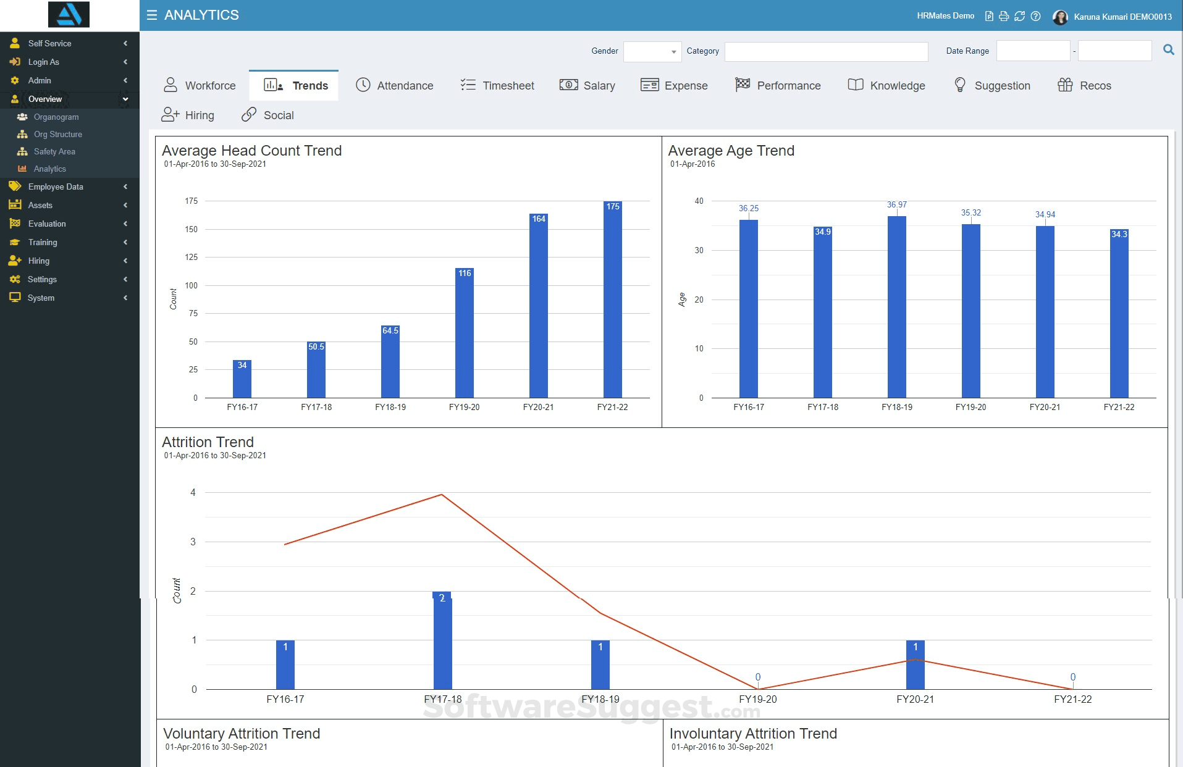Click the Category input field
1183x767 pixels.
tap(826, 52)
